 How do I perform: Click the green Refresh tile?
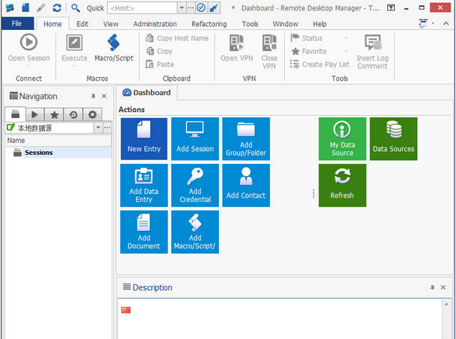tap(342, 186)
